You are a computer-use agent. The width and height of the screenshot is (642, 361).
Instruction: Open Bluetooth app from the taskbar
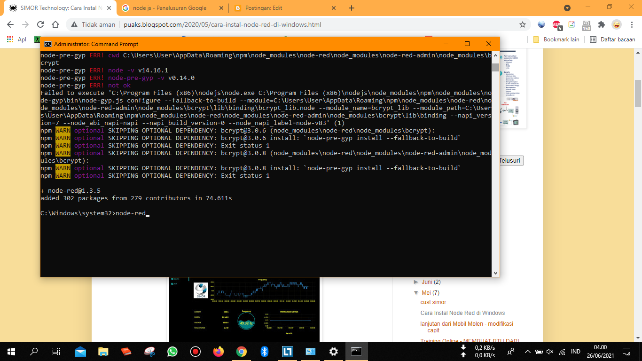tap(265, 351)
